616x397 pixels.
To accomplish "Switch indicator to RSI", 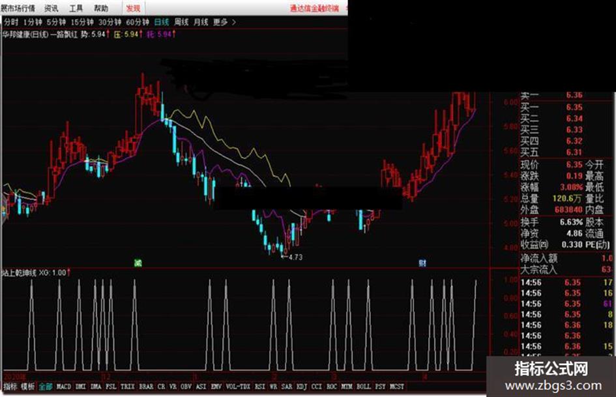I will (259, 387).
